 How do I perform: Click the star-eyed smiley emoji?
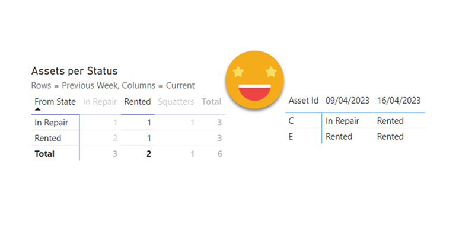pos(254,79)
